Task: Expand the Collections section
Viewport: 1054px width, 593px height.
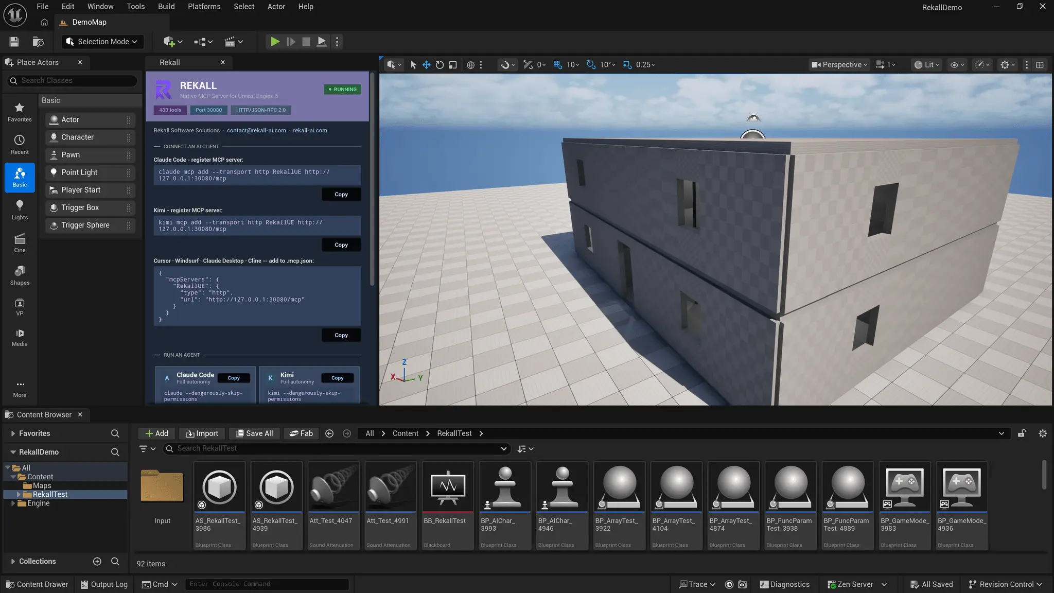Action: (x=12, y=561)
